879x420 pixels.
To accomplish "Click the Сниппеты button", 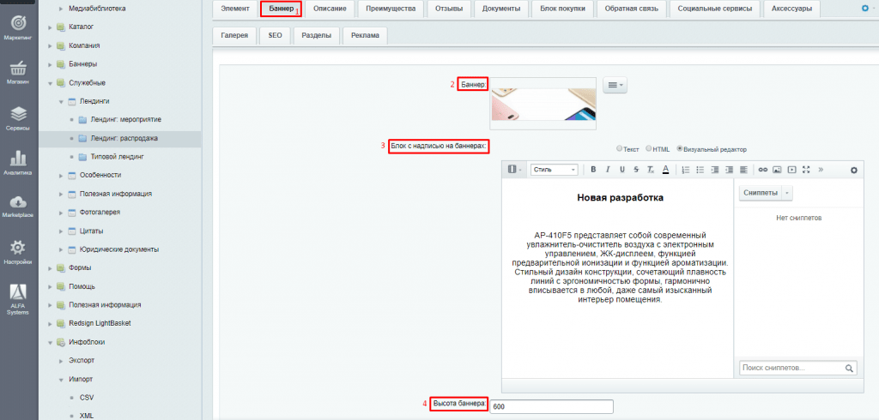I will pos(761,193).
